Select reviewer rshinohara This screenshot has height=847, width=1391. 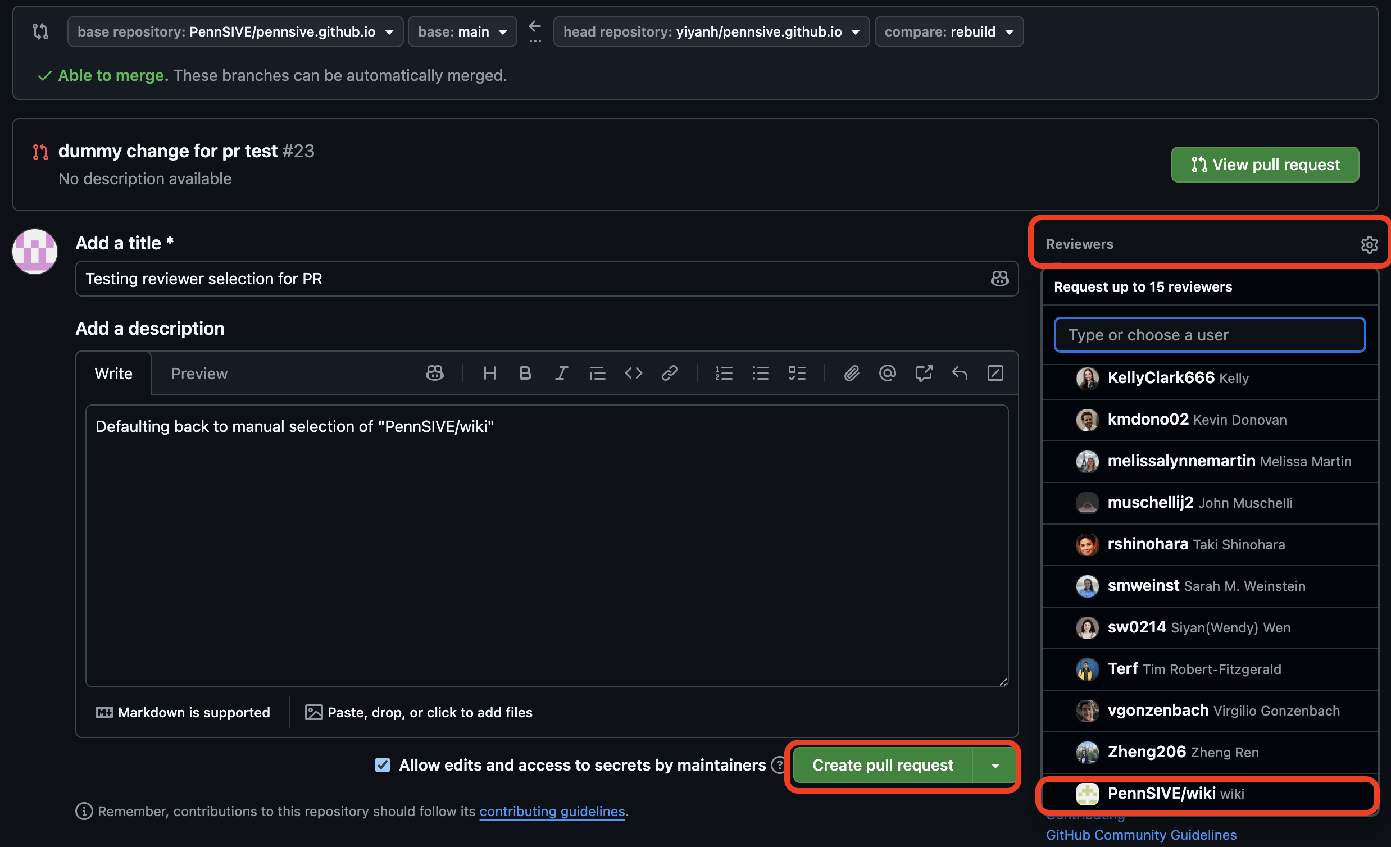click(1209, 545)
